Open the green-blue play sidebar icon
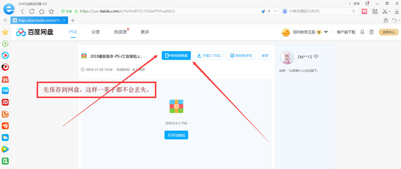Screen dimensions: 401x169 pos(5,149)
